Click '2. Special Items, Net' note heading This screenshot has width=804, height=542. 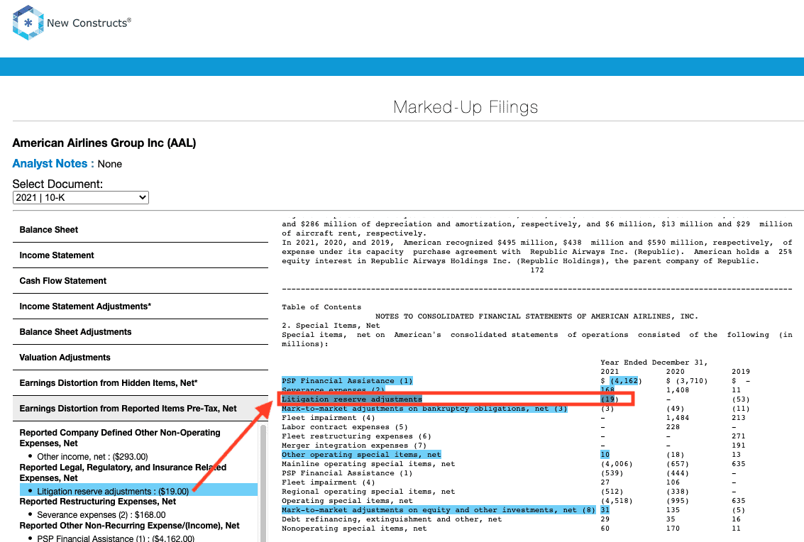pos(331,326)
